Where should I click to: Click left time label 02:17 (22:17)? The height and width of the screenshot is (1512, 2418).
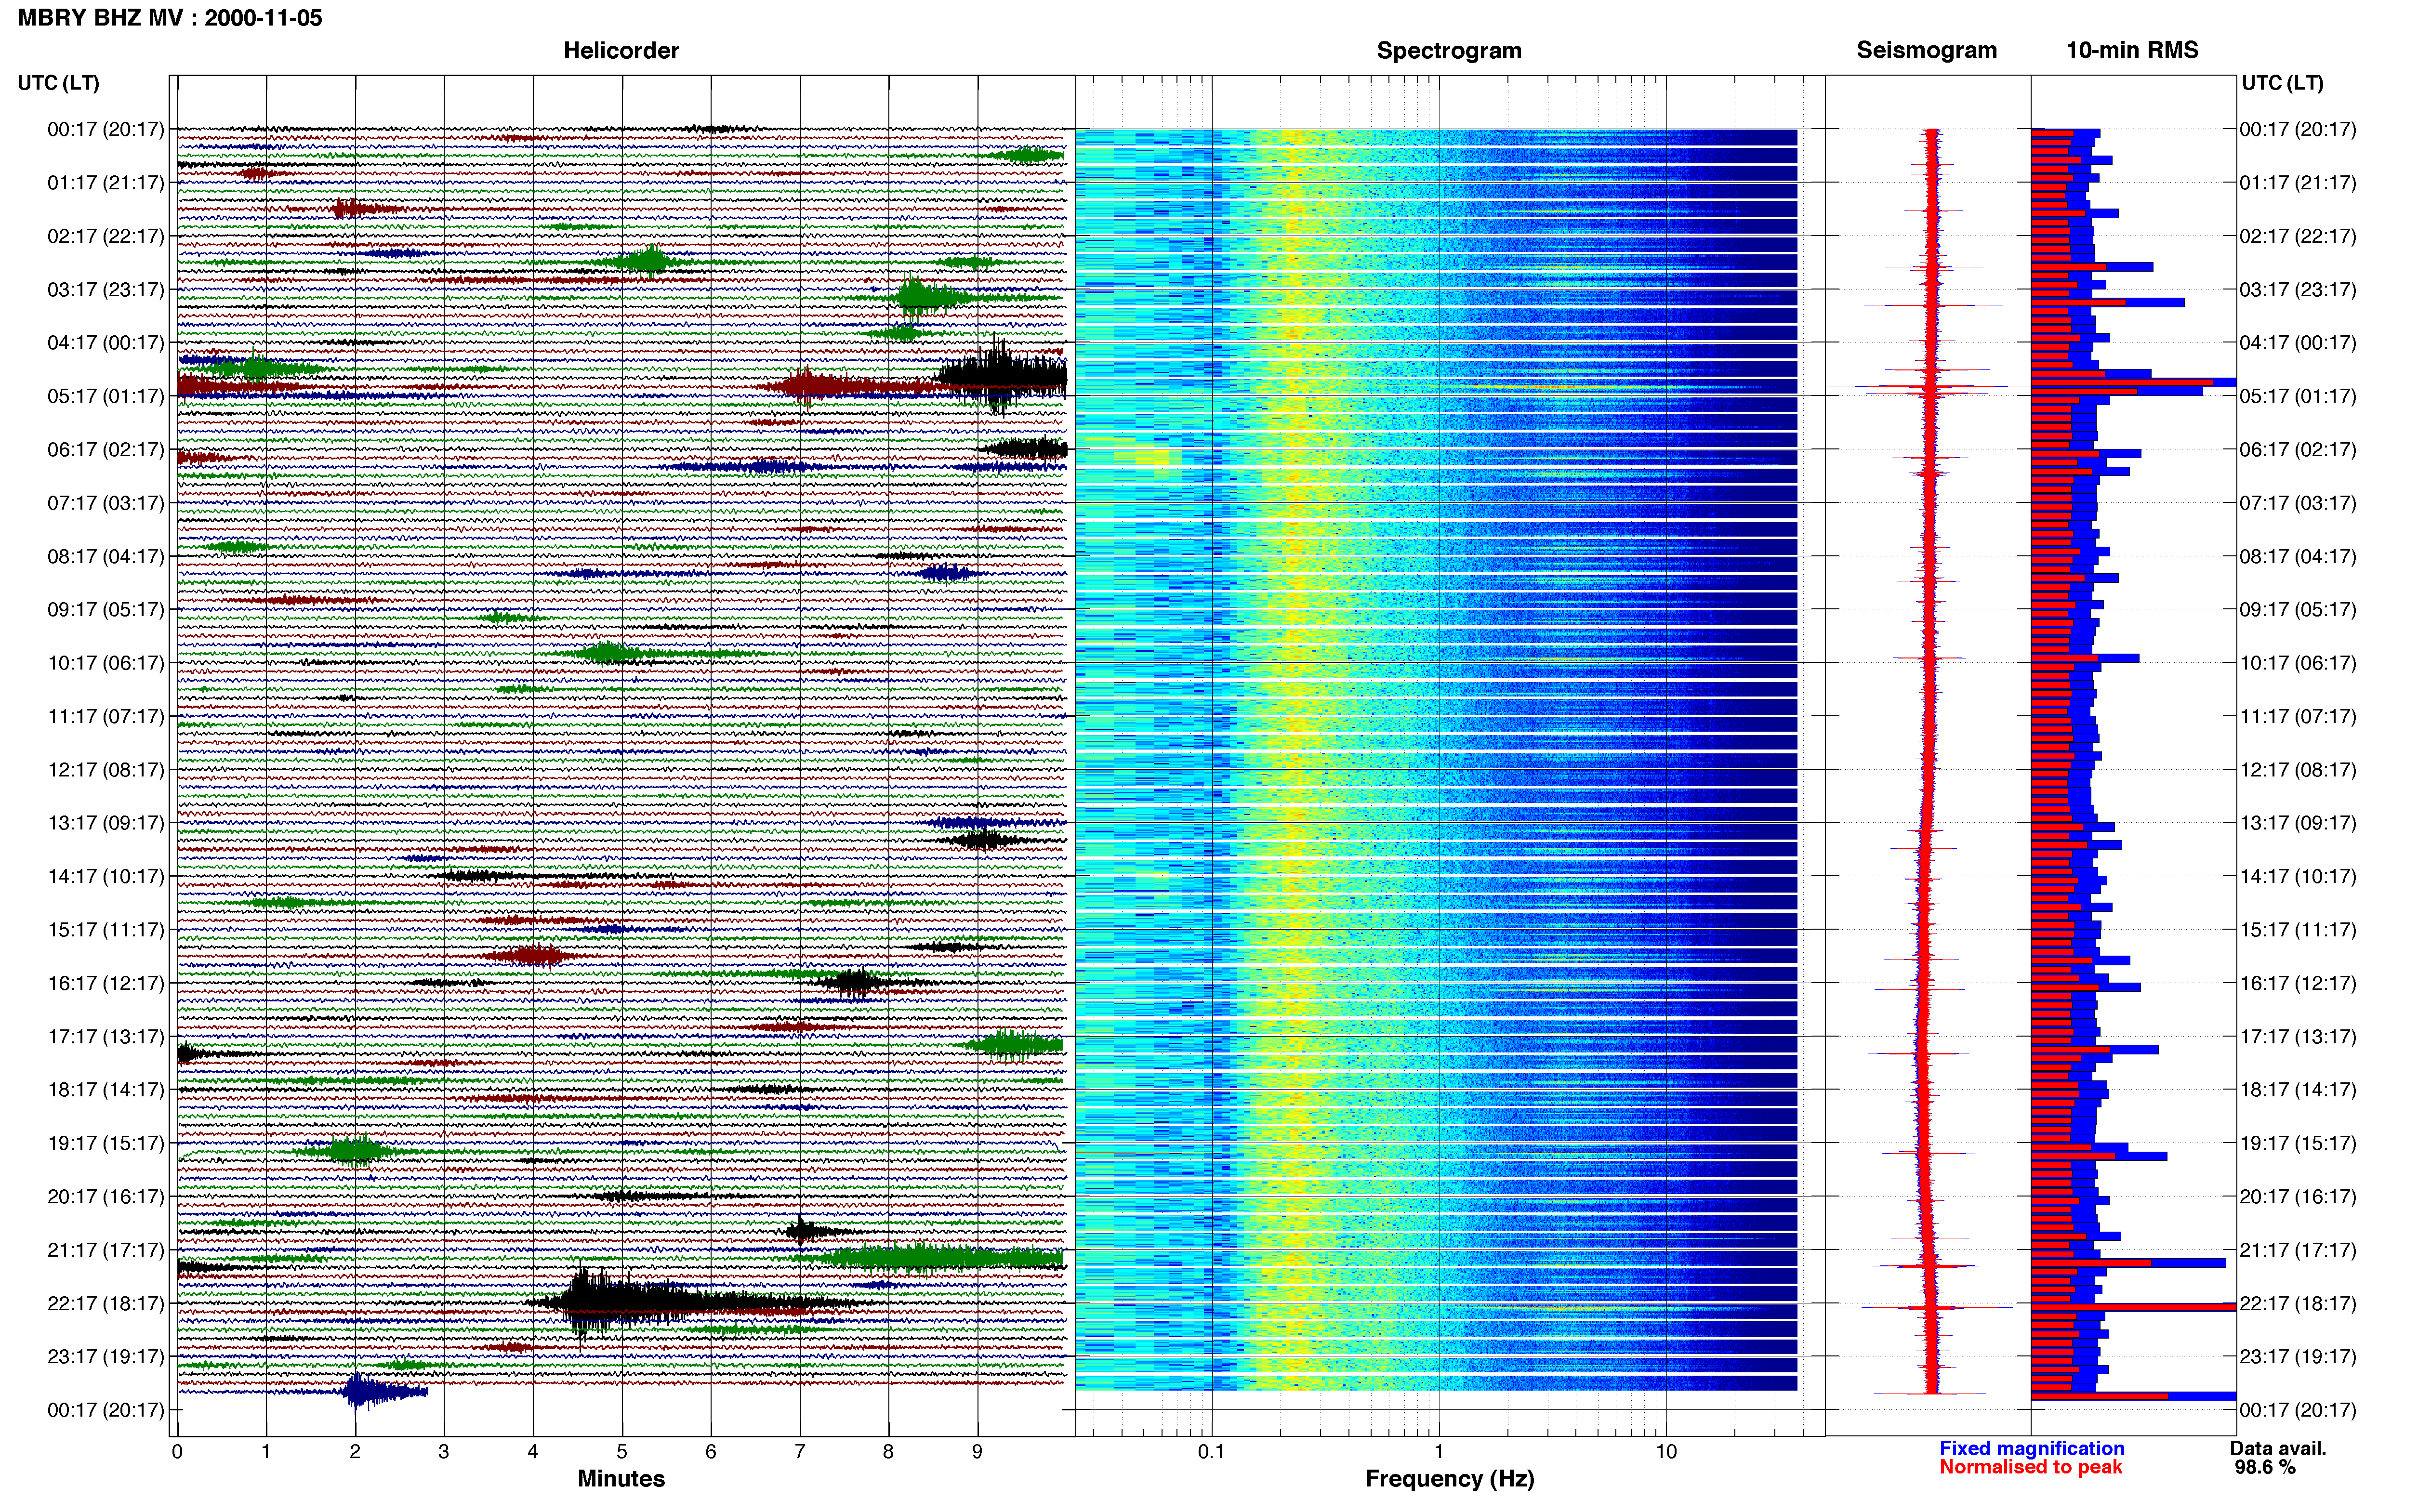tap(105, 236)
